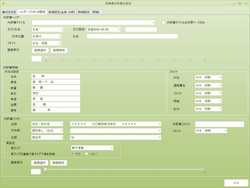
Task: Click the header image size slider thumb
Action: click(46, 57)
